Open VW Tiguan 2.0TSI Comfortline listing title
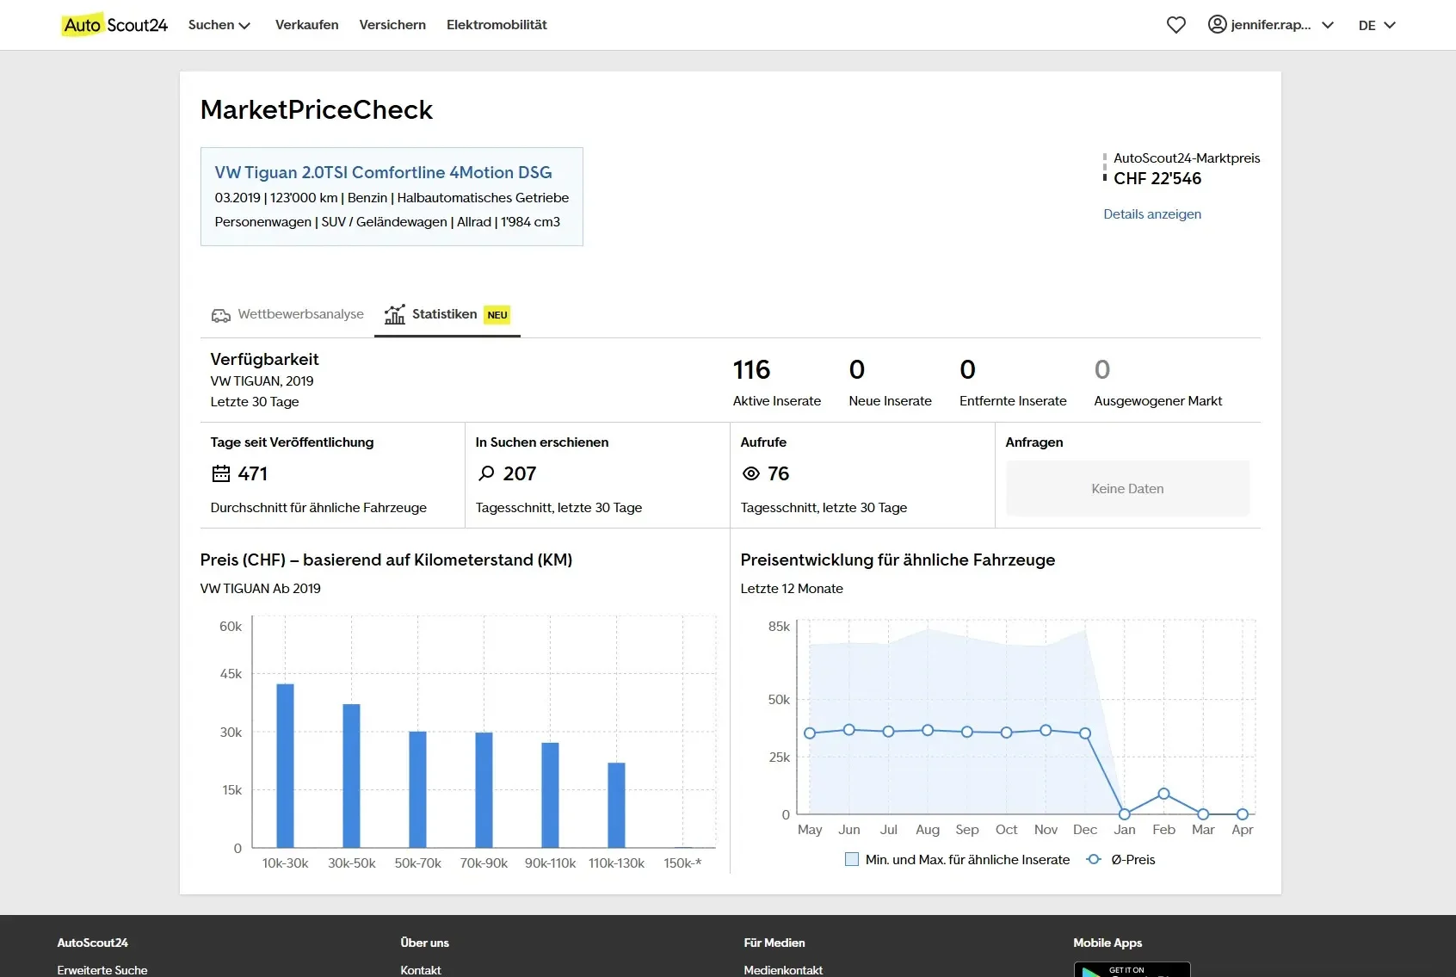The image size is (1456, 977). click(x=383, y=172)
